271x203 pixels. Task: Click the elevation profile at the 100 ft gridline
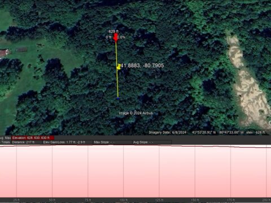pyautogui.click(x=124, y=171)
